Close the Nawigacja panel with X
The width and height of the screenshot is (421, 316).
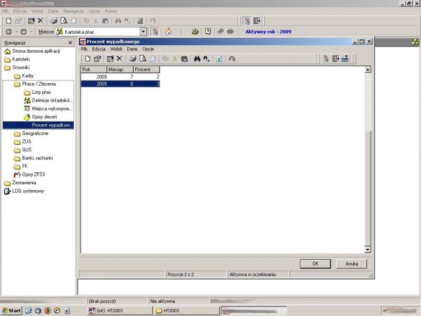tap(71, 43)
